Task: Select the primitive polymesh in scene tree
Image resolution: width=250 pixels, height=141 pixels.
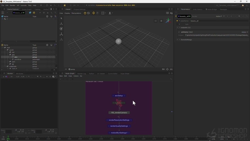Action: point(17,59)
